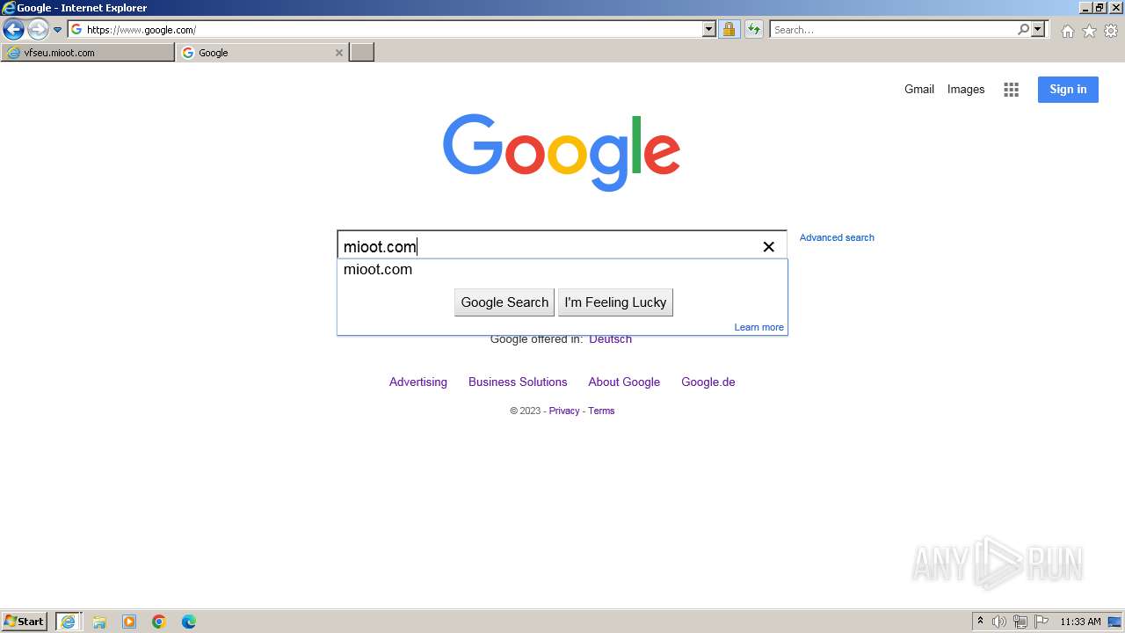View security report via lock icon
Image resolution: width=1125 pixels, height=633 pixels.
729,30
